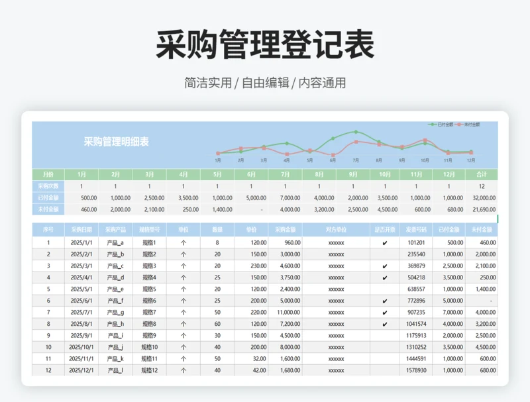The width and height of the screenshot is (530, 402).
Task: Click the 5,000.00 paid amount under 6月
Action: tap(251, 197)
